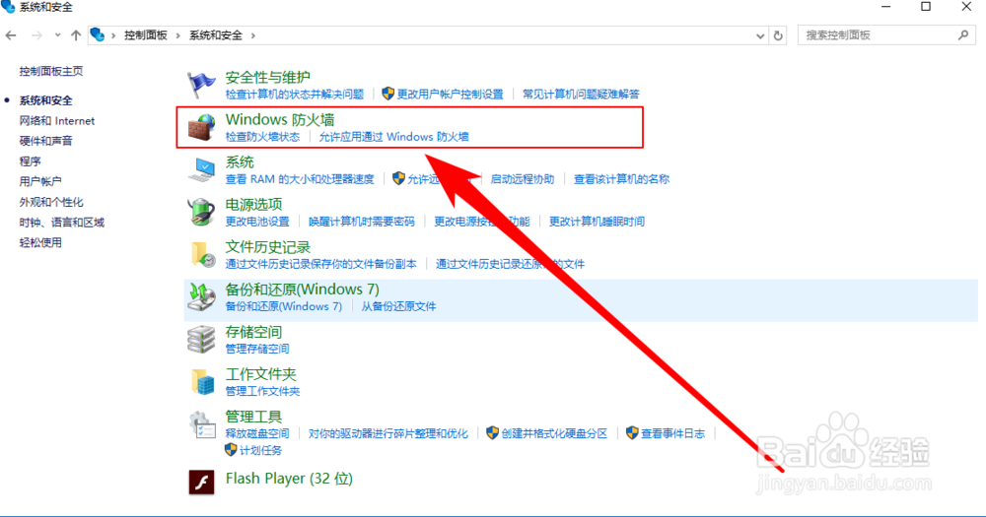The height and width of the screenshot is (517, 986).
Task: Click the Power Options battery icon
Action: [201, 213]
